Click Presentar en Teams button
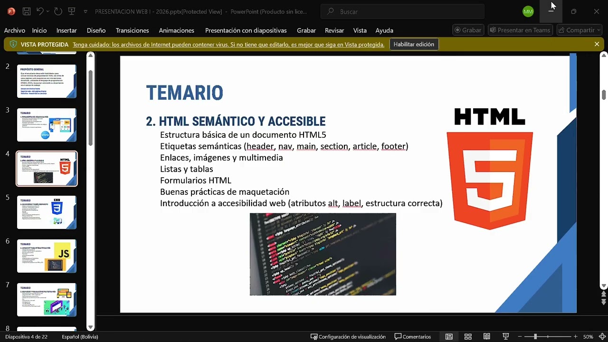Screen dimensions: 608x342 (x=520, y=30)
